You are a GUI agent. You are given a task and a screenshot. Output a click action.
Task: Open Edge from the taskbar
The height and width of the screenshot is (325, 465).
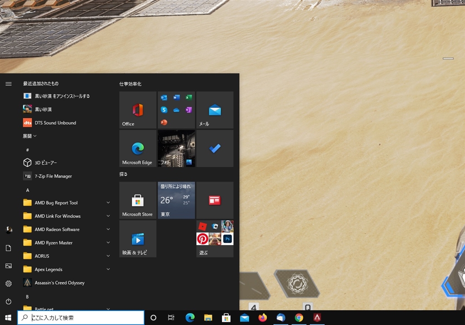pyautogui.click(x=190, y=318)
